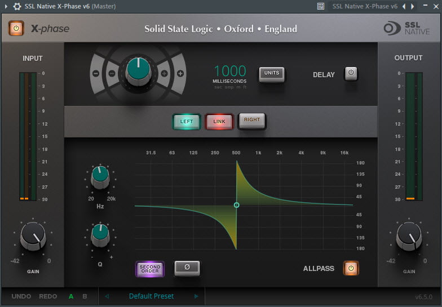Minimize the plugin window
The image size is (442, 307).
425,6
